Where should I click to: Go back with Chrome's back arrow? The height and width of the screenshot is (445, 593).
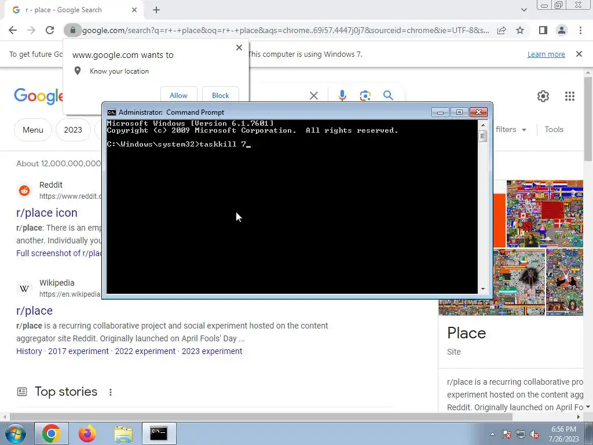coord(13,30)
